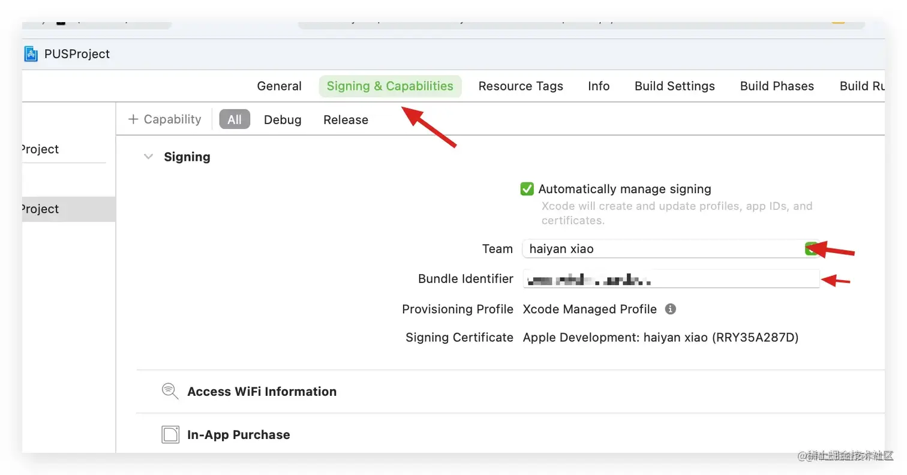
Task: Click the Access WiFi Information heading
Action: tap(262, 392)
